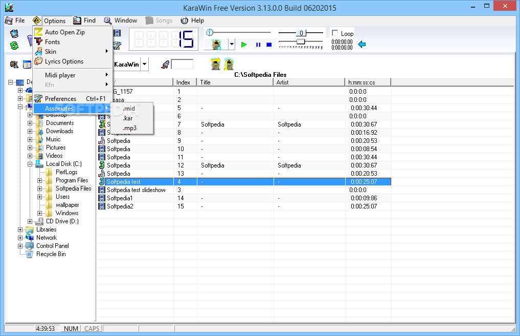Screen dimensions: 520x336
Task: Expand the Downloads folder node
Action: [30, 131]
